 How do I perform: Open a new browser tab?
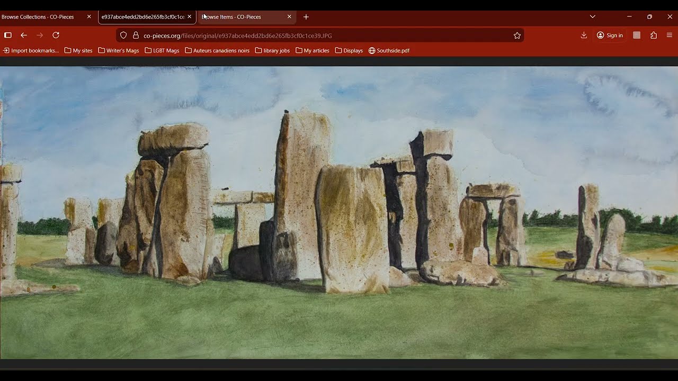coord(306,17)
